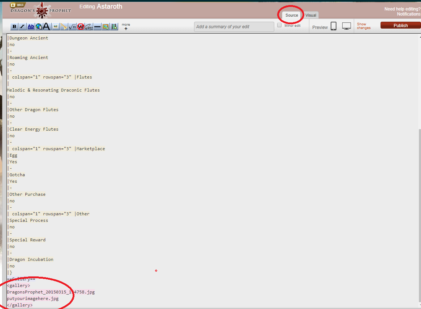Screen dimensions: 421x309
Task: Click the 'Dungeon Ancient' line
Action: pyautogui.click(x=28, y=38)
